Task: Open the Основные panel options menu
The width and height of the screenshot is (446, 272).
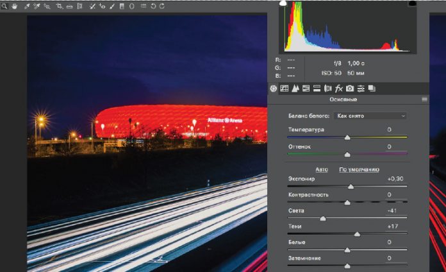Action: (x=424, y=99)
